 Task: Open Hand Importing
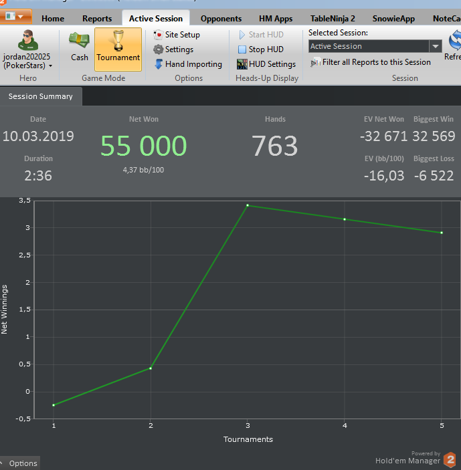tap(189, 64)
